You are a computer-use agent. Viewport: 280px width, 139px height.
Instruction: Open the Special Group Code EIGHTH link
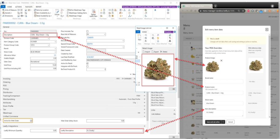90,44
